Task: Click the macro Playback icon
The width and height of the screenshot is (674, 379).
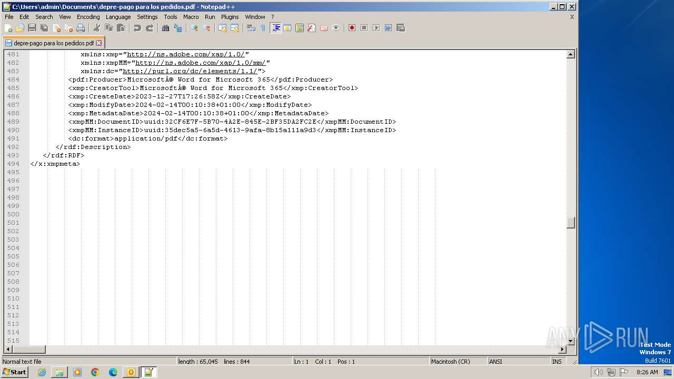Action: click(376, 28)
